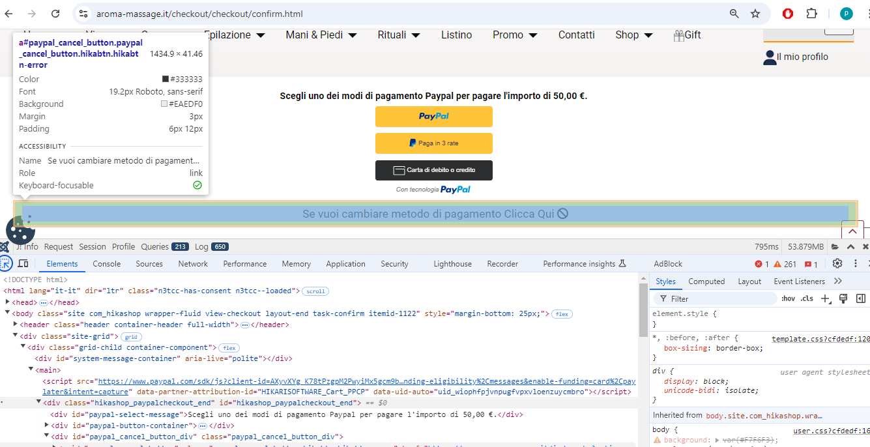Viewport: 870px width, 447px height.
Task: Pay with the yellow PayPal button
Action: point(434,116)
